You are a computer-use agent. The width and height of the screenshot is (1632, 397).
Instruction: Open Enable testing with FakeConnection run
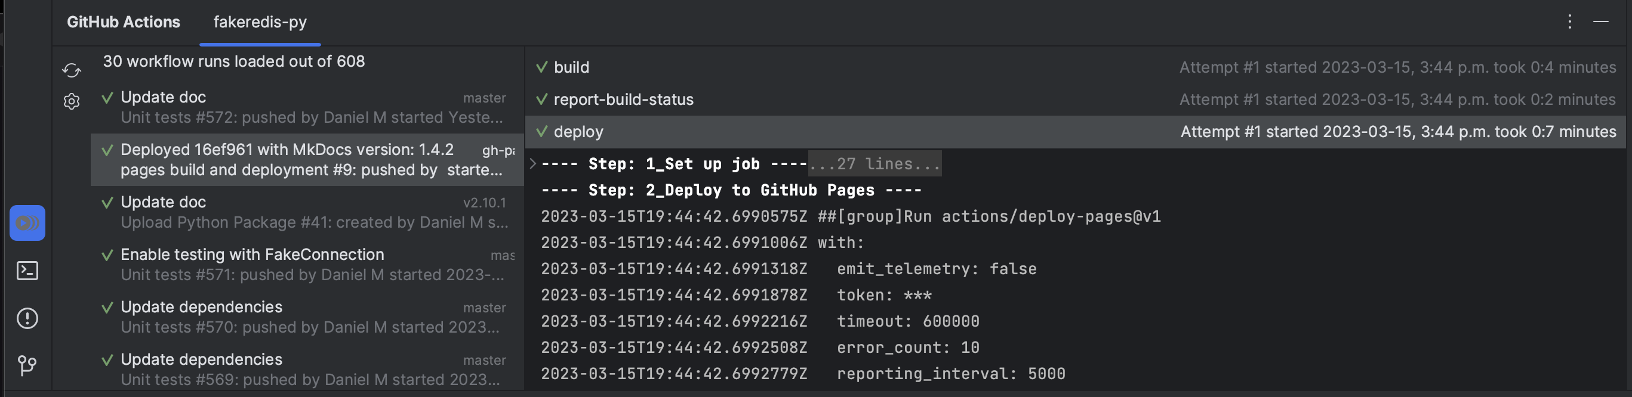tap(307, 264)
